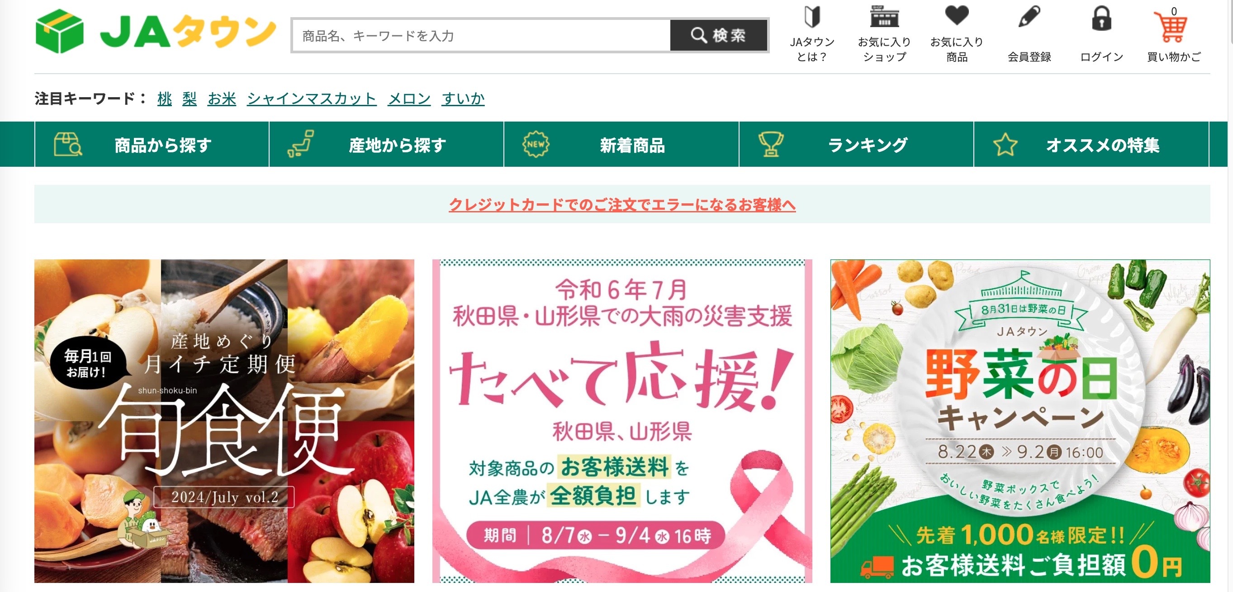Click the JAタウン green box logo

click(x=59, y=31)
